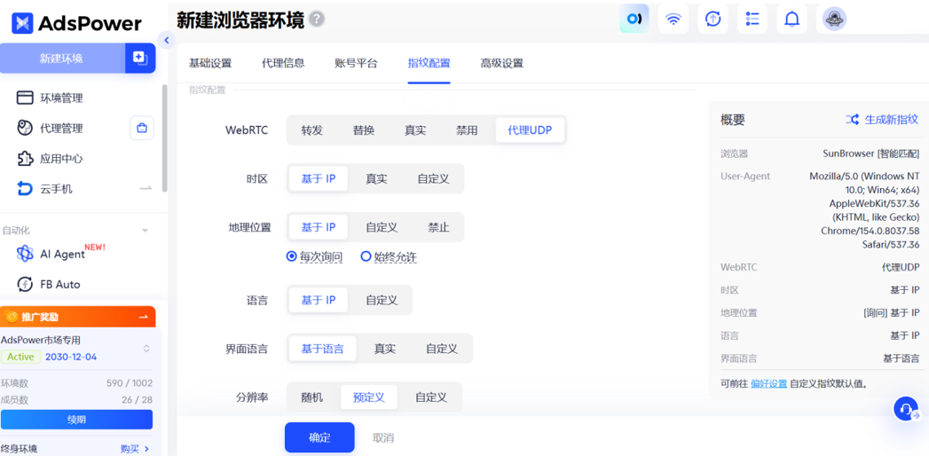Click the 26 / 28 成员数 value

pos(137,400)
